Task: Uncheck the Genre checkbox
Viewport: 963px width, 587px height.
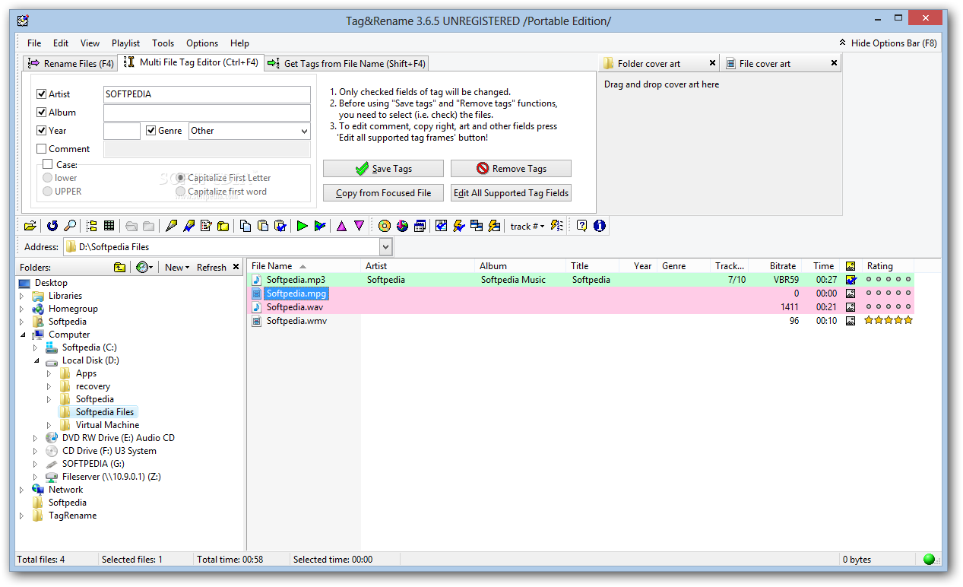Action: point(151,131)
